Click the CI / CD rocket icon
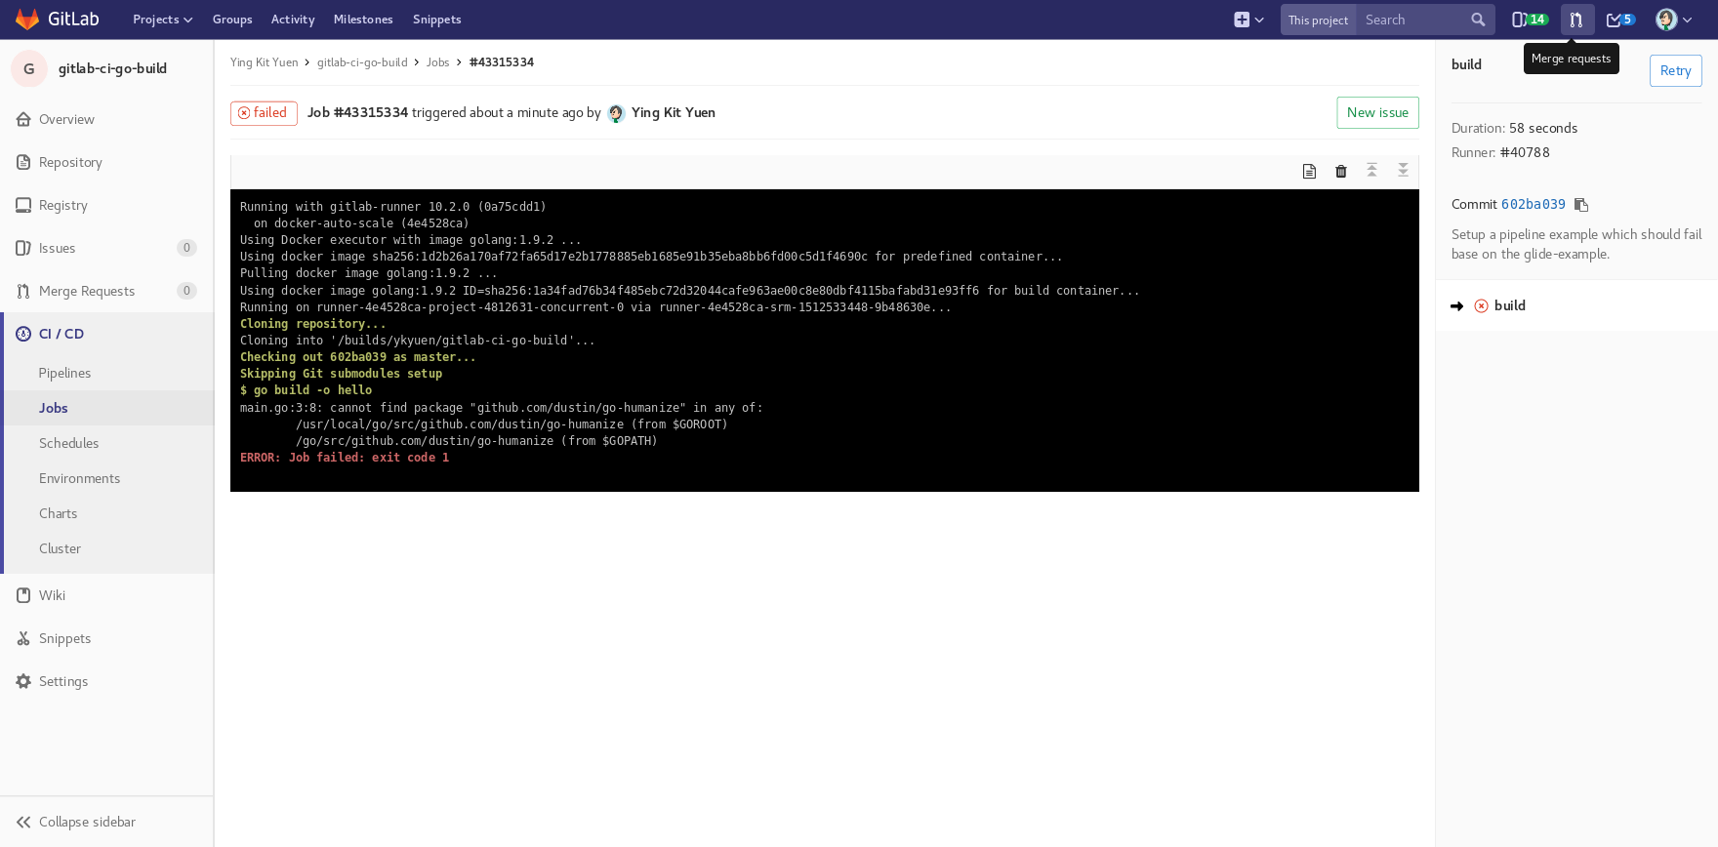Image resolution: width=1718 pixels, height=847 pixels. pos(23,334)
